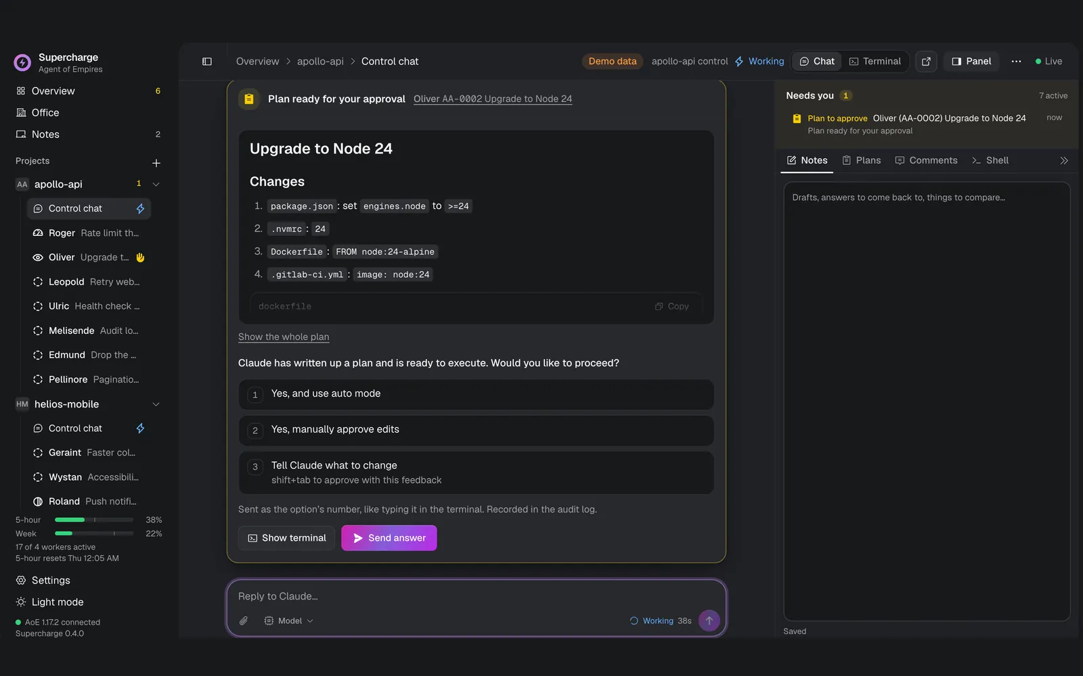The image size is (1083, 676).
Task: Click the Week usage progress bar
Action: pos(94,533)
